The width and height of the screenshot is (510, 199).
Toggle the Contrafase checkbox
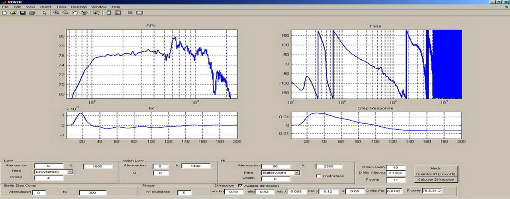318,176
